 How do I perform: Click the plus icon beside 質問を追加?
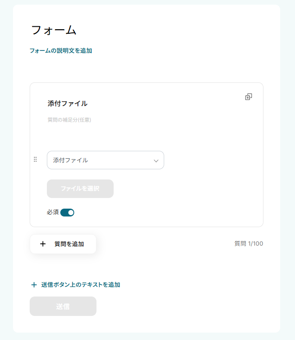(43, 244)
